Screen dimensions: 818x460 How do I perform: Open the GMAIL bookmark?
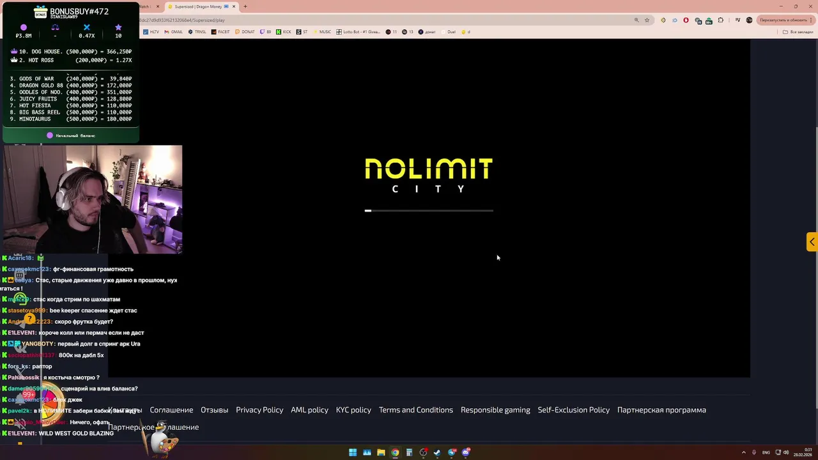tap(173, 31)
